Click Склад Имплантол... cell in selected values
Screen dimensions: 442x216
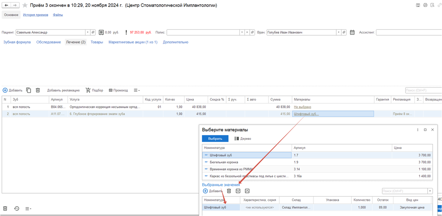tap(296, 208)
